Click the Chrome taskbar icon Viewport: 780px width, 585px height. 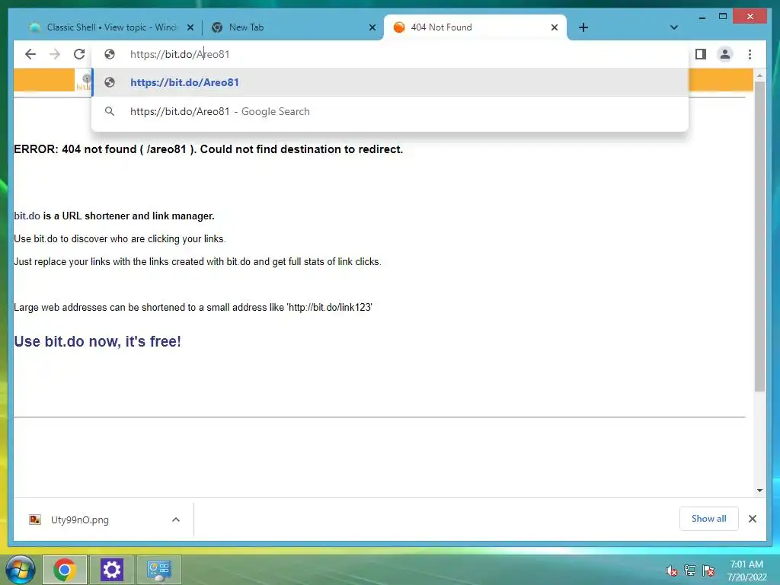[x=65, y=570]
